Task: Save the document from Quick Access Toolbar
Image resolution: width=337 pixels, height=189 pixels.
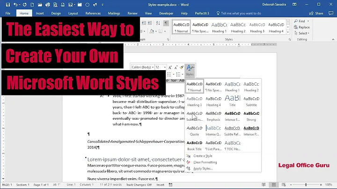Action: pyautogui.click(x=8, y=5)
